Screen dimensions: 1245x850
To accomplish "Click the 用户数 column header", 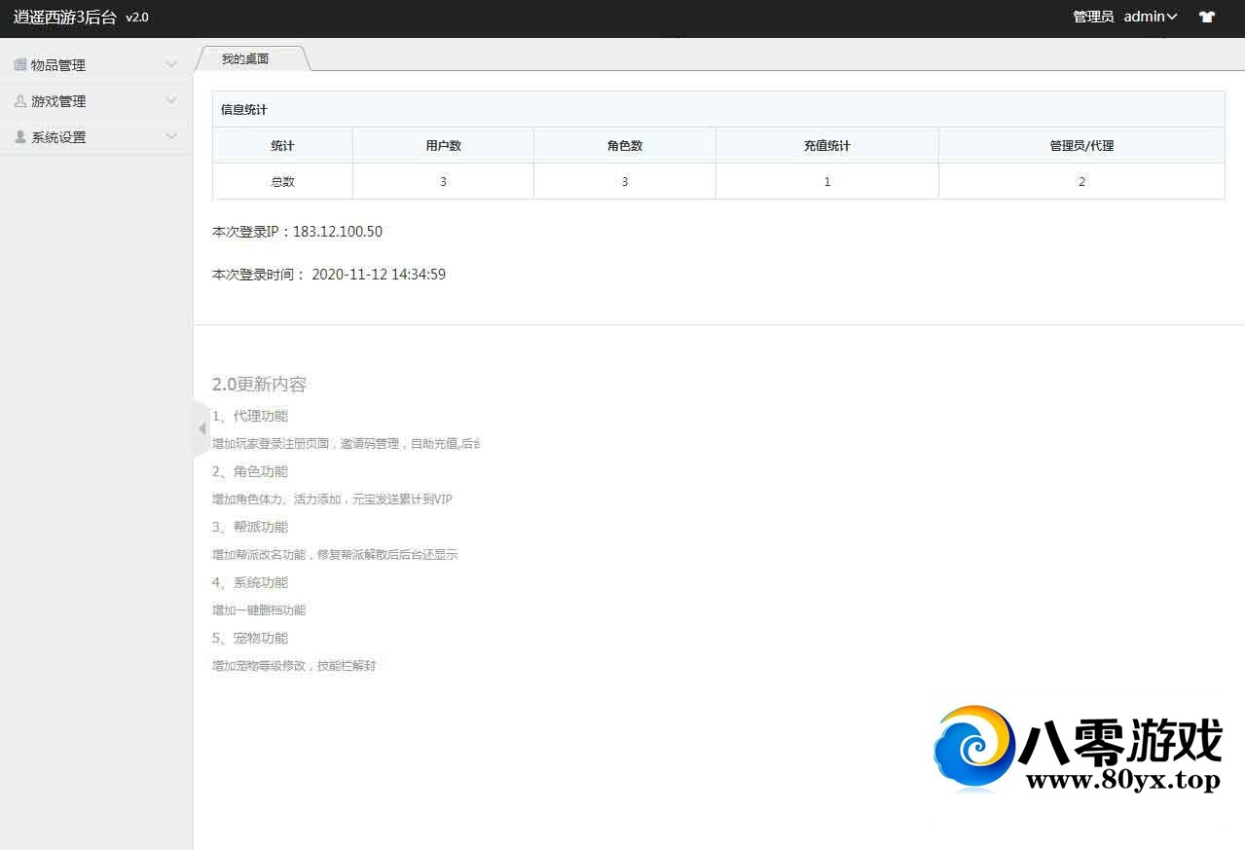I will tap(443, 146).
